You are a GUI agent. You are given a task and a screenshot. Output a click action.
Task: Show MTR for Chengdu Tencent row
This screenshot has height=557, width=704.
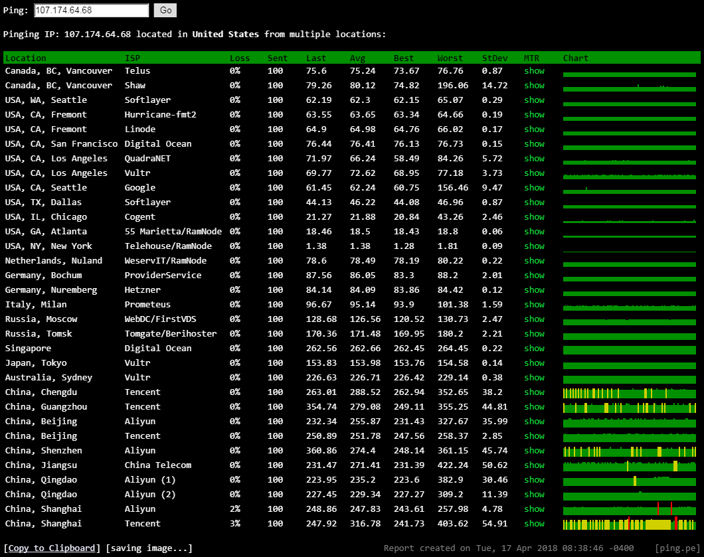[x=534, y=392]
